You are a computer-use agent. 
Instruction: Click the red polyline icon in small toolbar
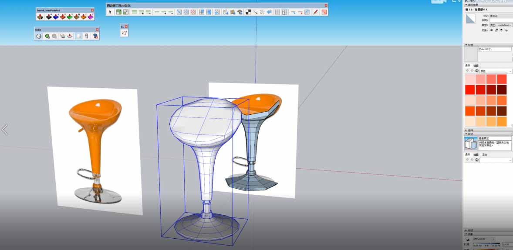point(124,33)
